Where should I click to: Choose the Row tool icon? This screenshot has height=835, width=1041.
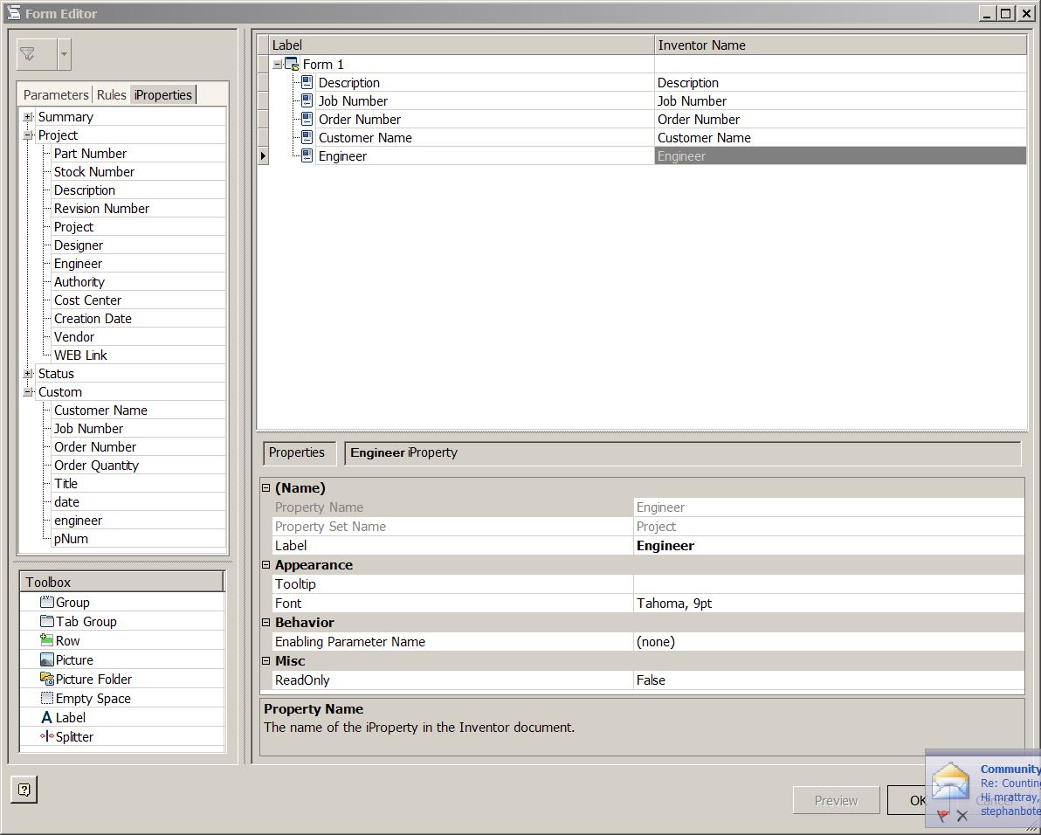point(46,640)
